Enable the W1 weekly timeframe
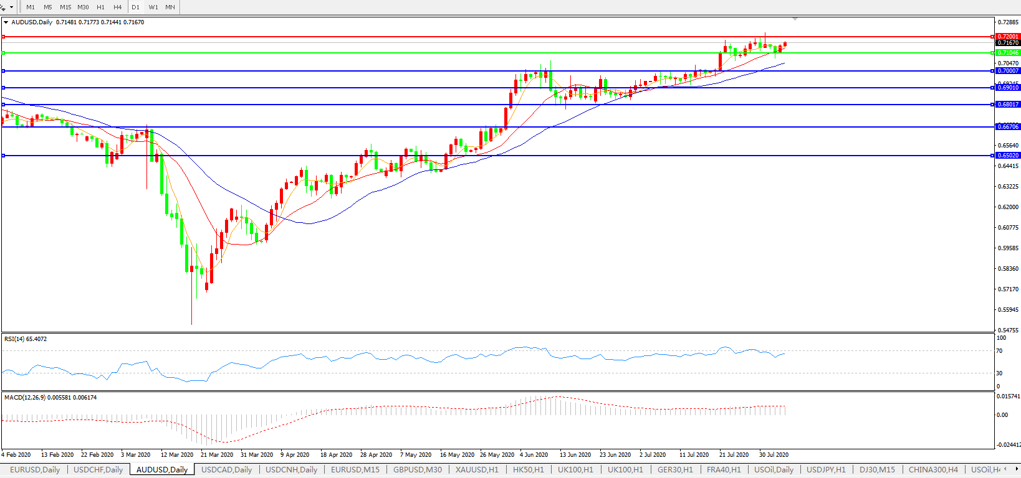This screenshot has height=478, width=1021. pyautogui.click(x=153, y=7)
